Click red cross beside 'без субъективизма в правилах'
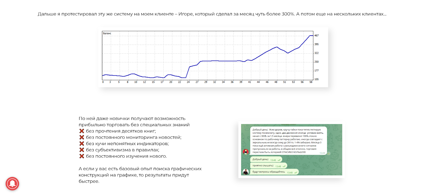The height and width of the screenshot is (194, 425). [x=82, y=150]
